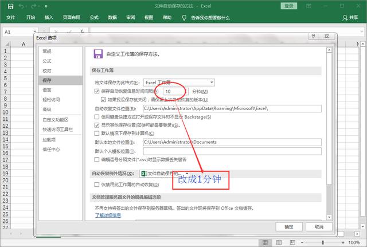Open the 了解详细信息 link

click(x=108, y=215)
